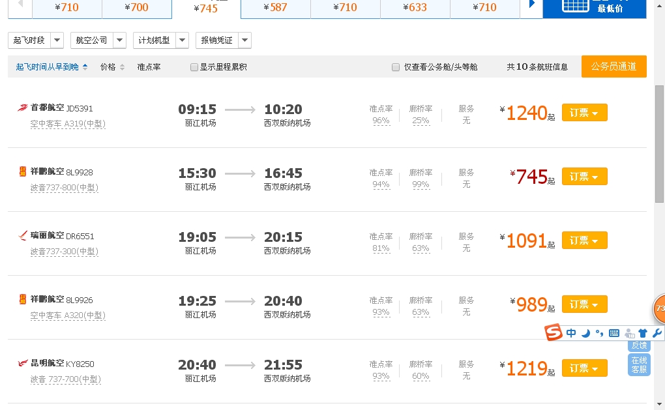
Task: Click the ¥1091 price text
Action: tap(527, 241)
